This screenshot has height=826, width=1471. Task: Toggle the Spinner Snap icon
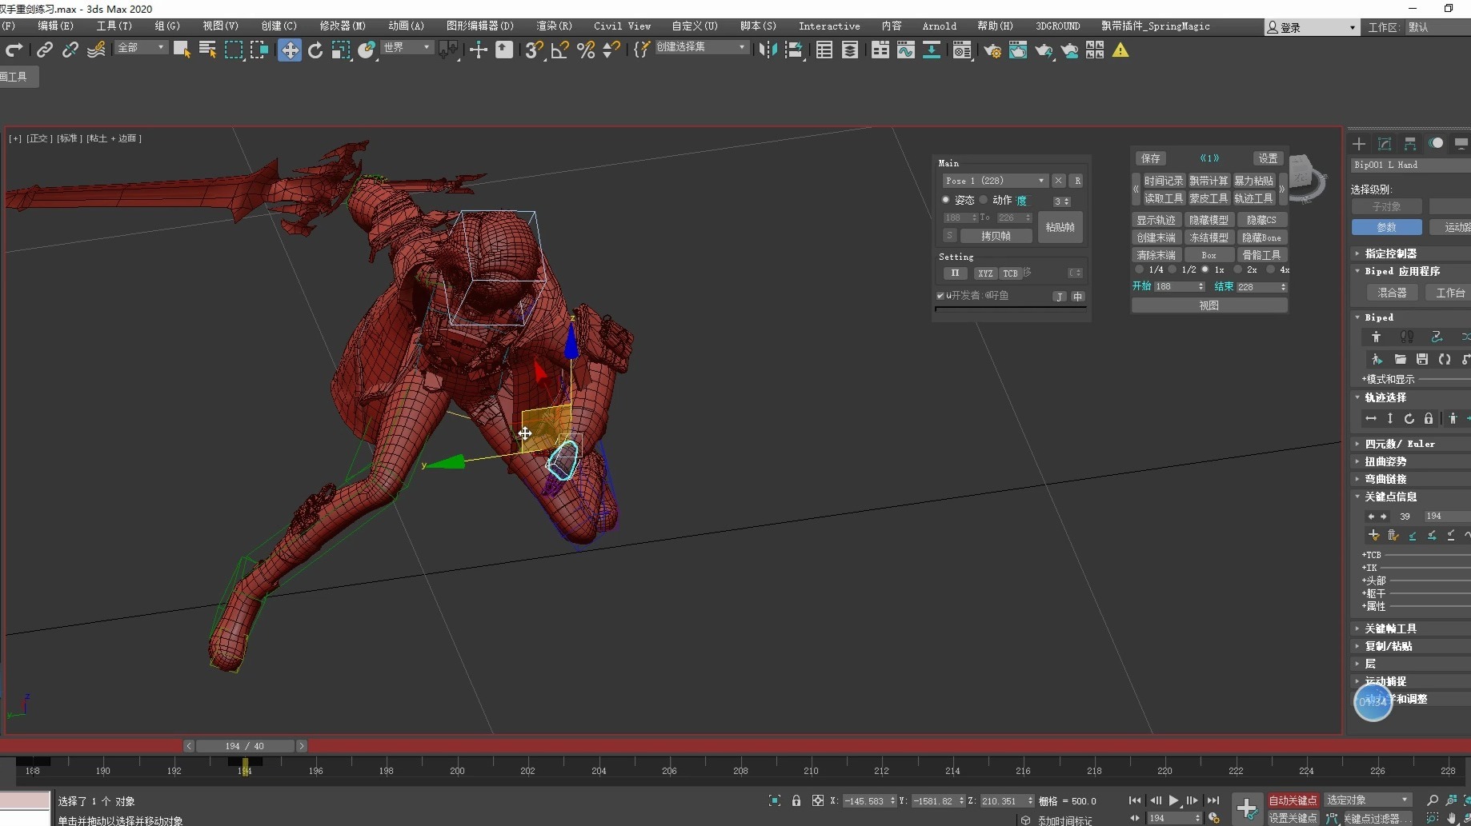(x=611, y=50)
